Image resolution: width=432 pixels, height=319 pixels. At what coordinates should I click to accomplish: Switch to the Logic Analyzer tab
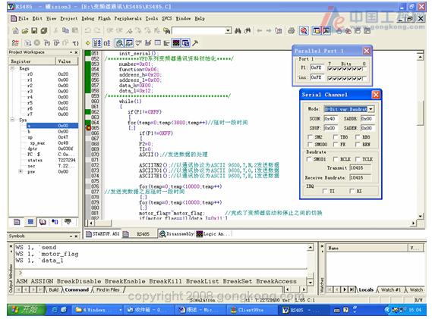point(214,233)
